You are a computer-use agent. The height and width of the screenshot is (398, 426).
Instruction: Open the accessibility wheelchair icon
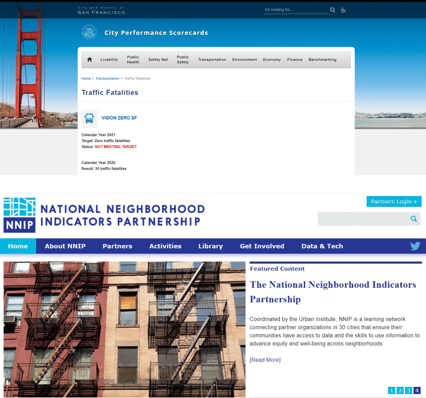click(x=343, y=10)
